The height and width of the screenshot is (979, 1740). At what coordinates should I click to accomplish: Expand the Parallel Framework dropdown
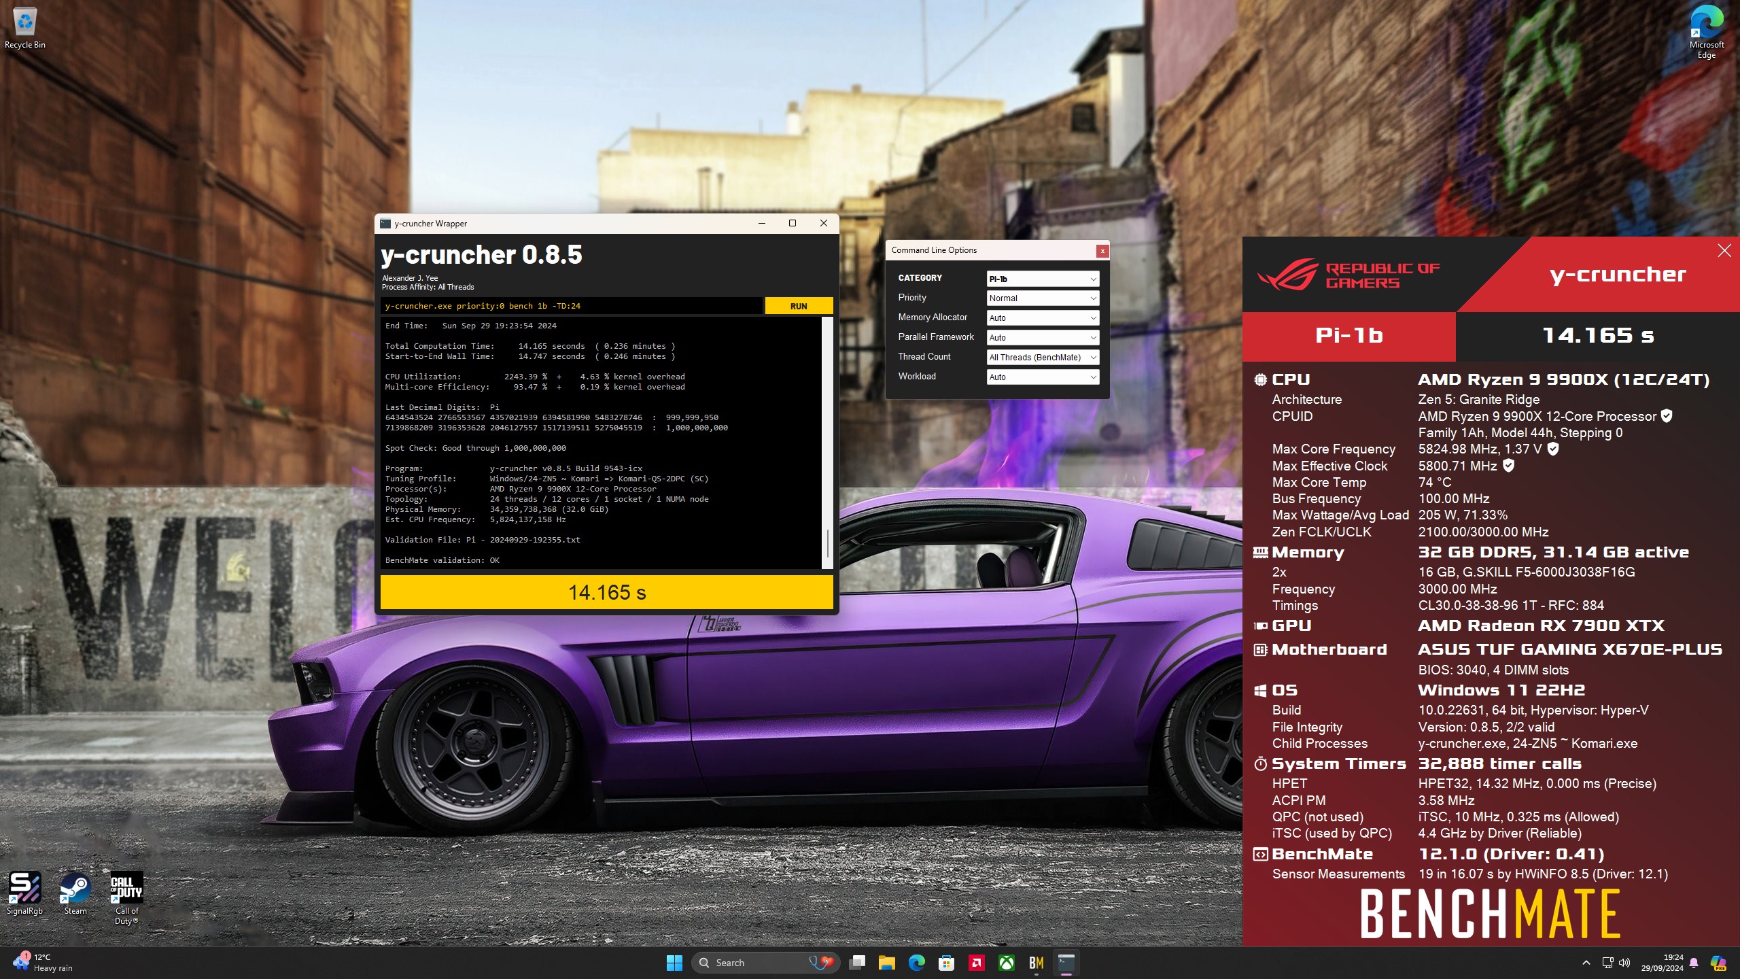point(1043,337)
